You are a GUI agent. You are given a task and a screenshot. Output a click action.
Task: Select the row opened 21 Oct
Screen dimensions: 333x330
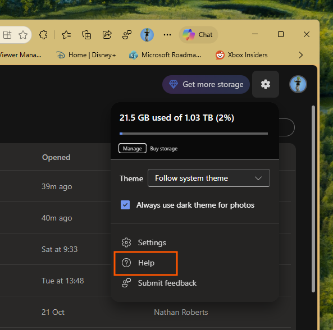point(145,312)
